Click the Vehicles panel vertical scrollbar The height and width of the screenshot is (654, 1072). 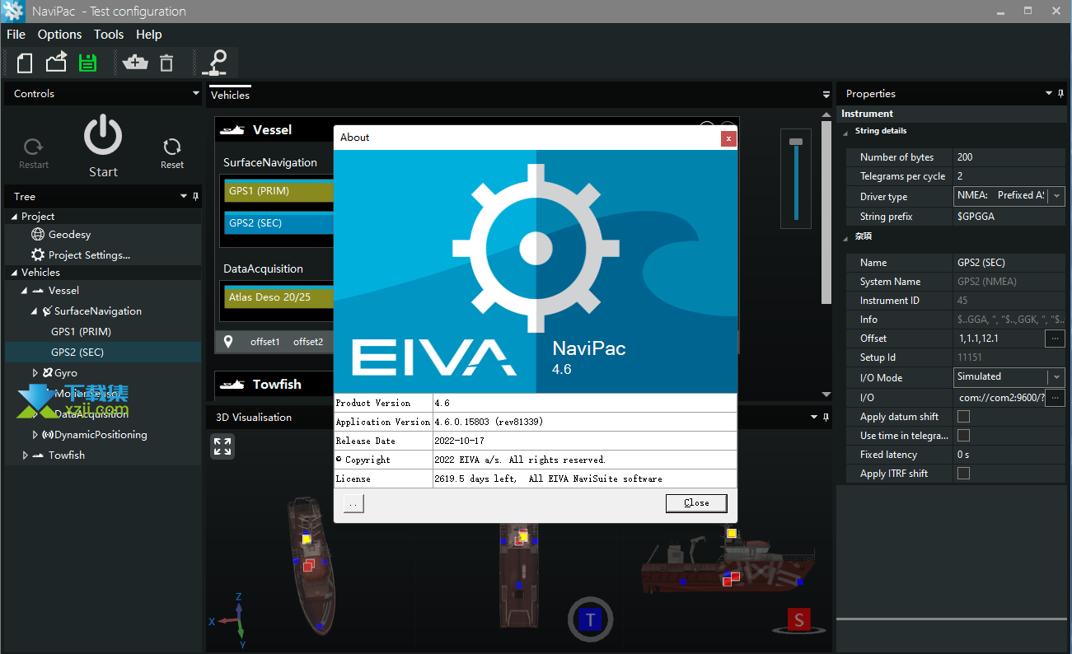coord(826,214)
